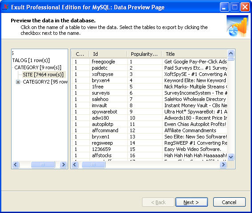Viewport: 252px width, 213px height.
Task: Select CATEGORY [9 row(s)] table
Action: 38,67
